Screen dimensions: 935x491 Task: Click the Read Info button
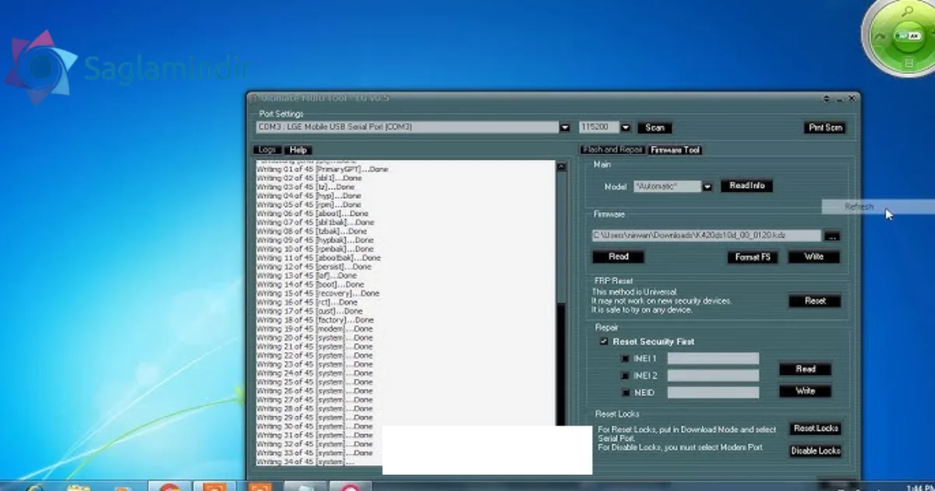point(746,186)
